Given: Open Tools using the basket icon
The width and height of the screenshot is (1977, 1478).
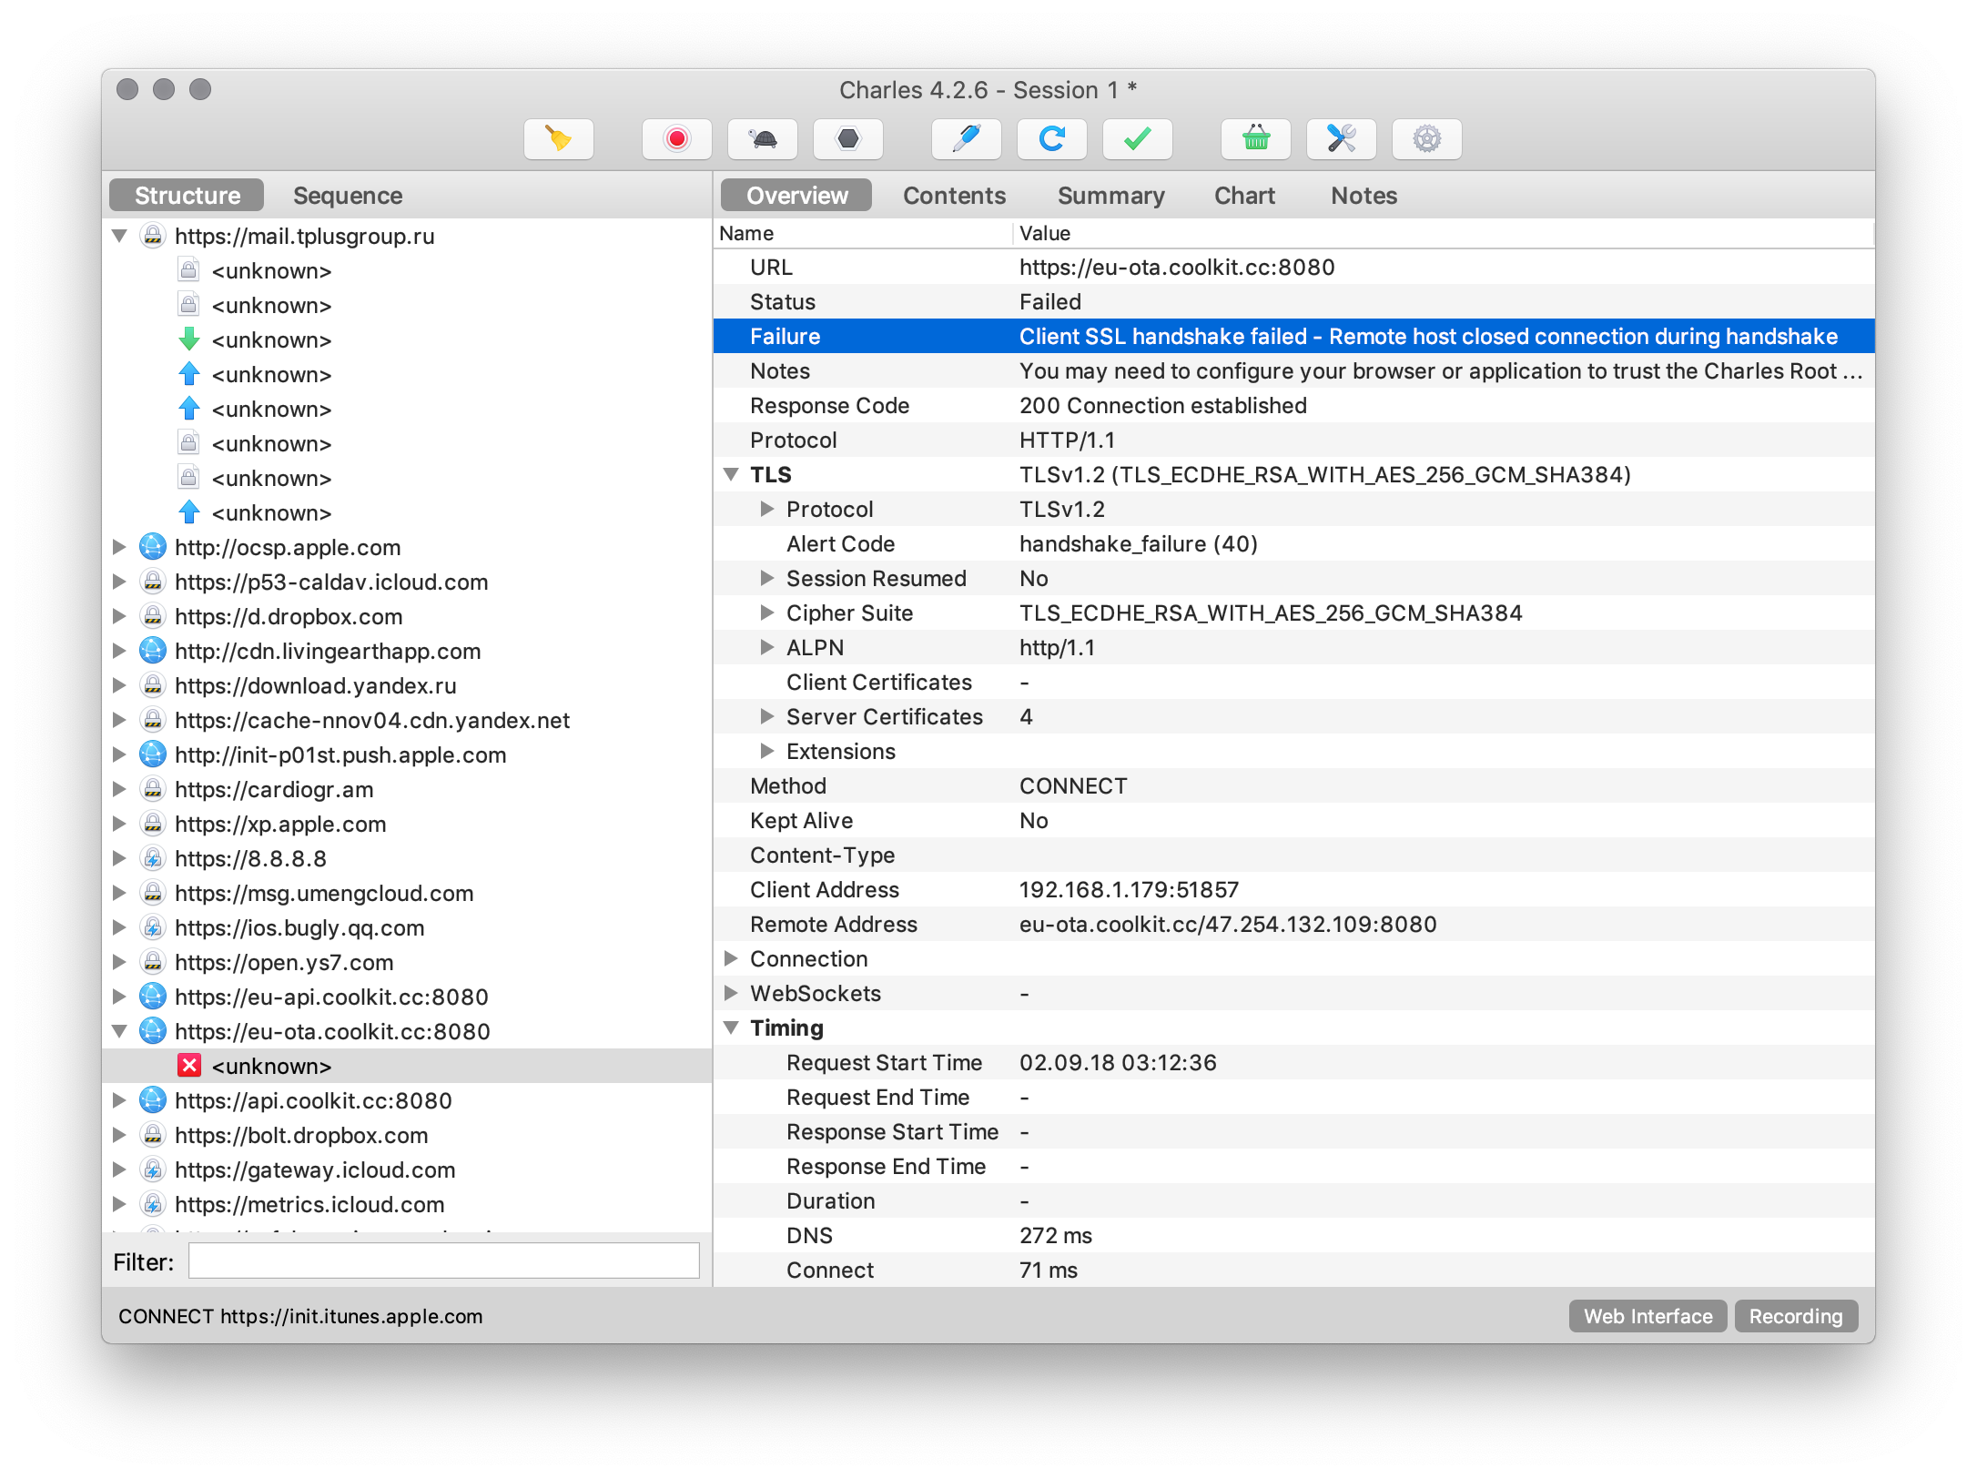Looking at the screenshot, I should [1255, 139].
